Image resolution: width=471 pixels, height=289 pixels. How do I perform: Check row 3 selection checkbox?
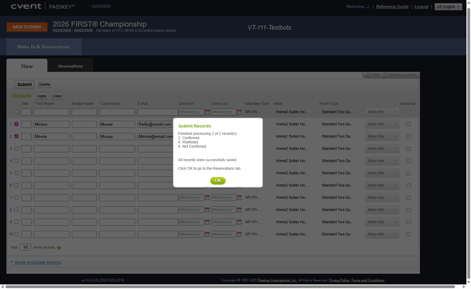point(17,149)
